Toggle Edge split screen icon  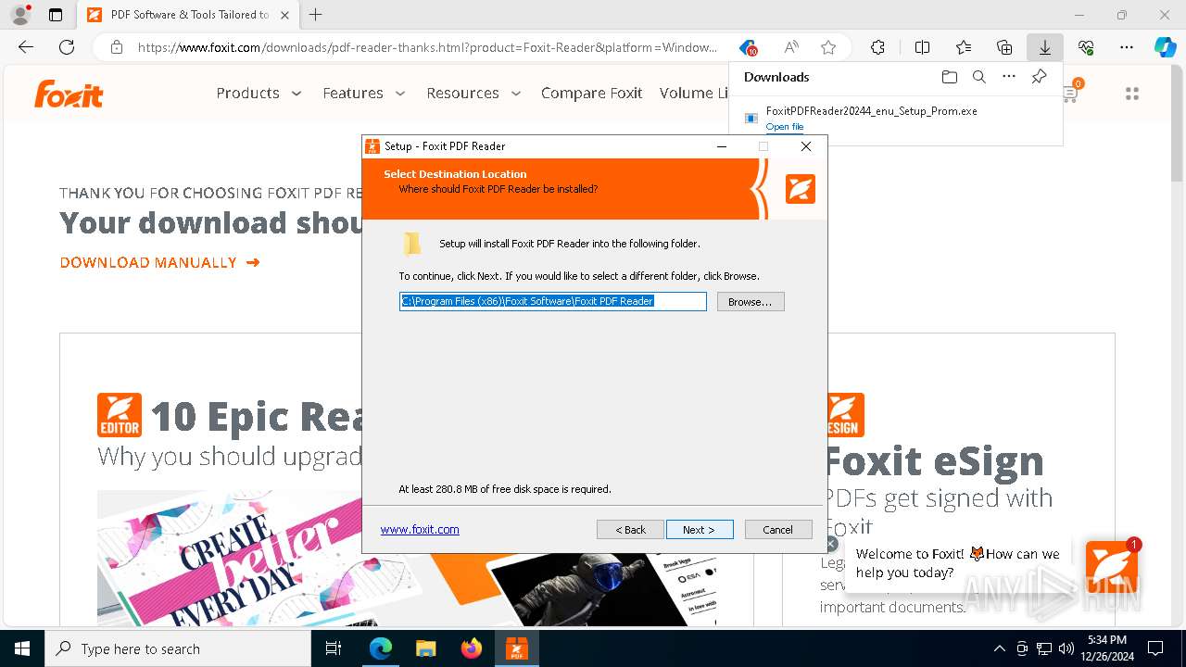point(922,47)
